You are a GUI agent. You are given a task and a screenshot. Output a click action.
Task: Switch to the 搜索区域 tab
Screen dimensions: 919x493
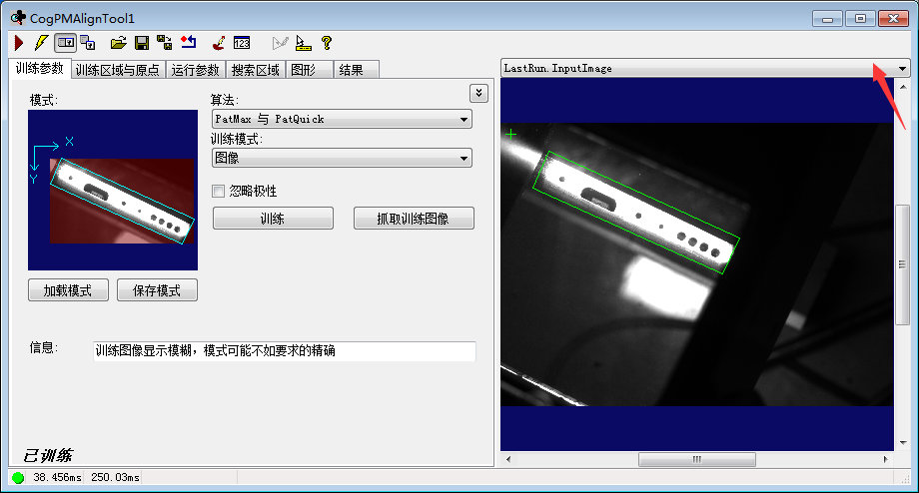[255, 70]
